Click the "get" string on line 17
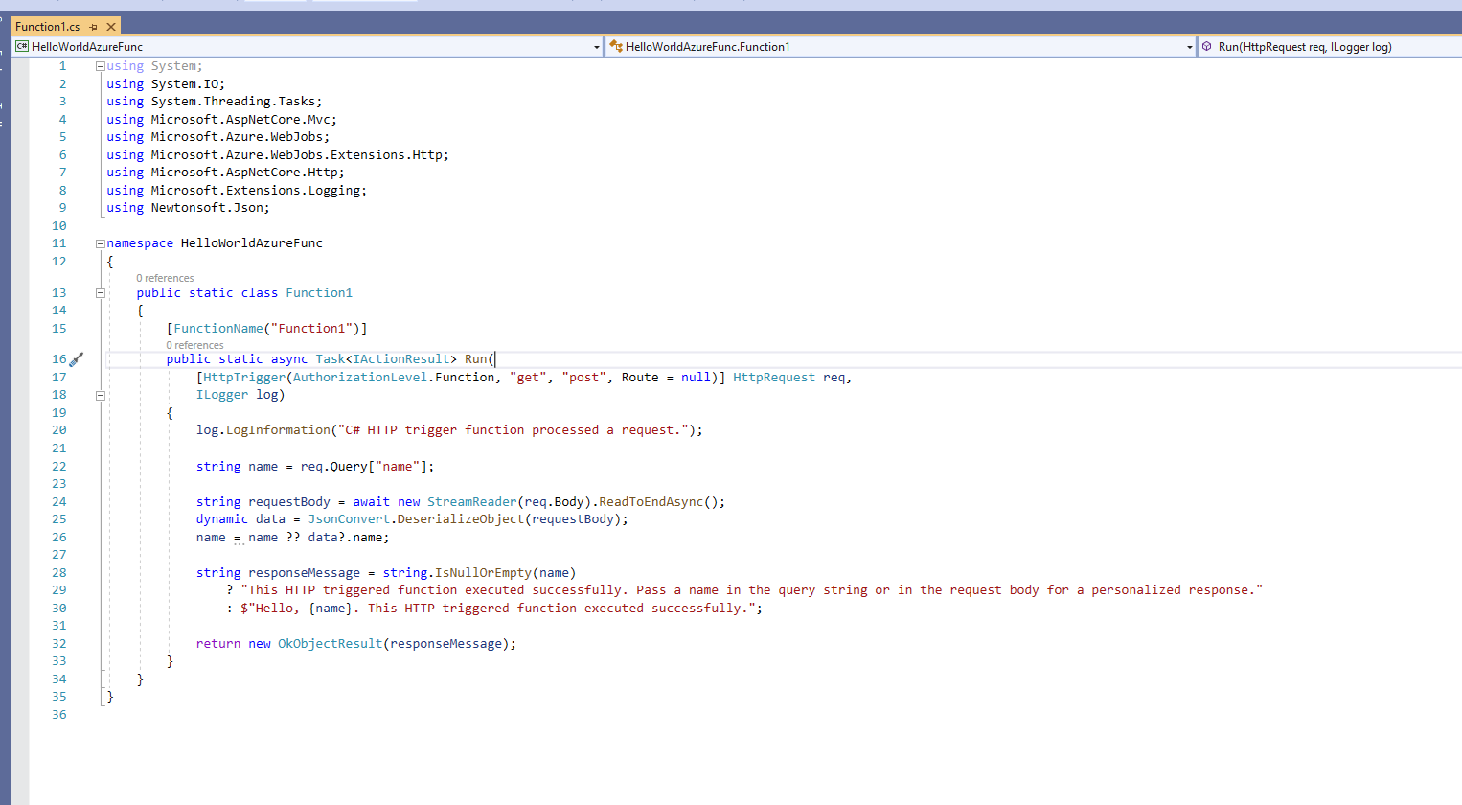The height and width of the screenshot is (805, 1462). click(528, 378)
